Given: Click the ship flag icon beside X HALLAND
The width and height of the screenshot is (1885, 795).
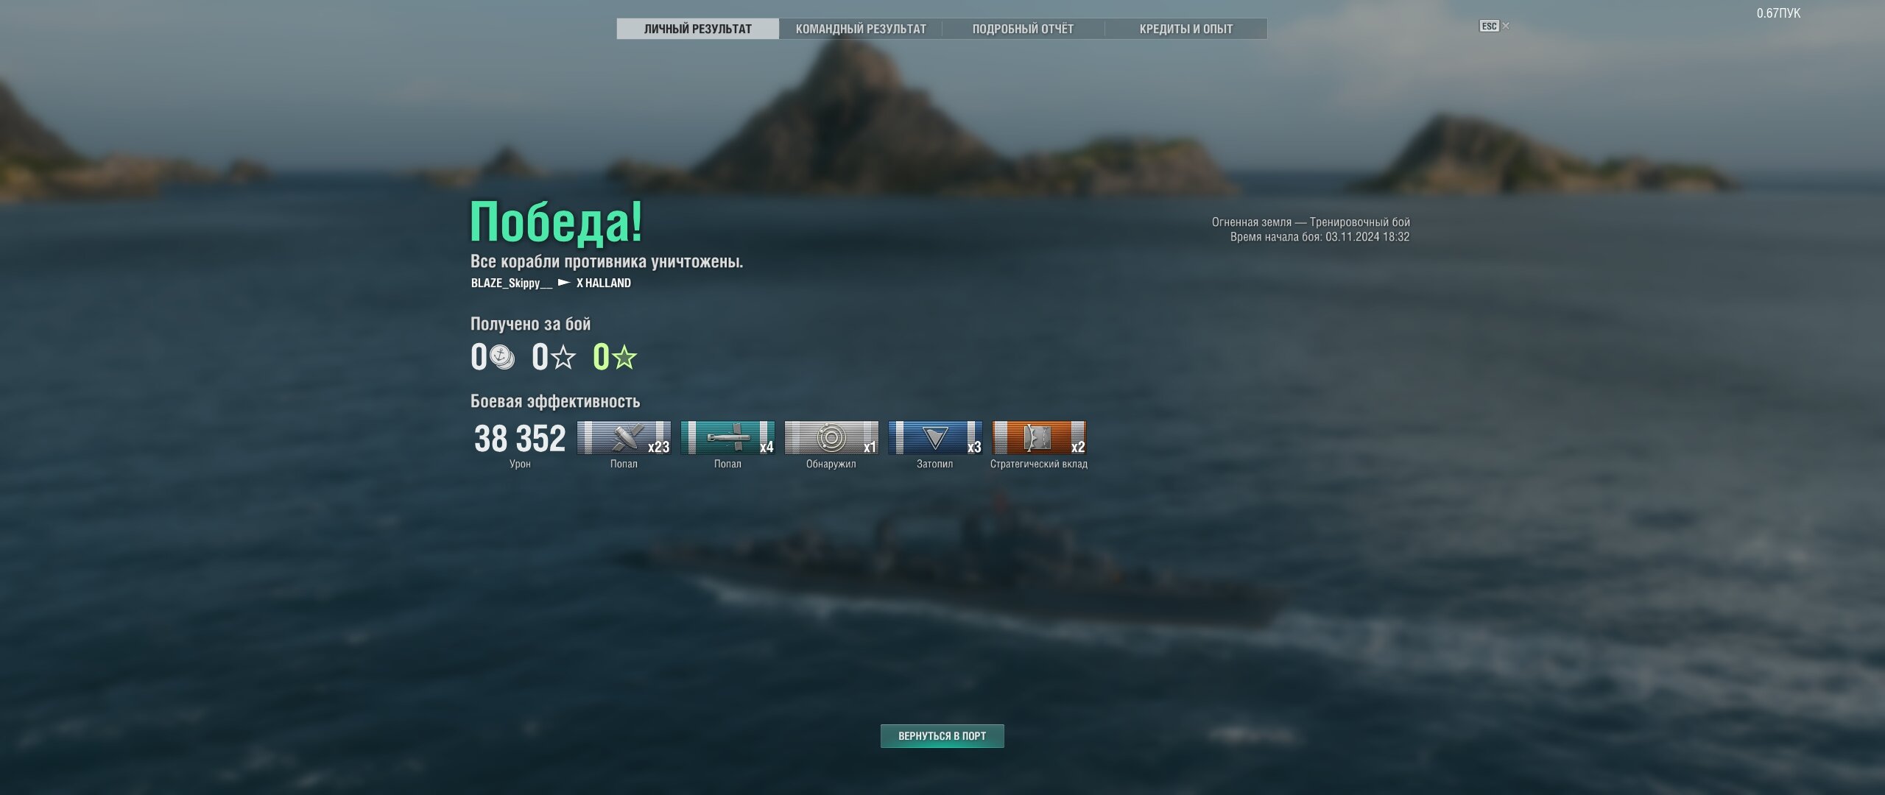Looking at the screenshot, I should click(564, 283).
